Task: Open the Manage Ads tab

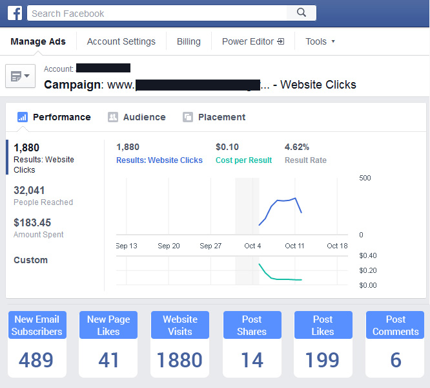Action: (x=38, y=41)
